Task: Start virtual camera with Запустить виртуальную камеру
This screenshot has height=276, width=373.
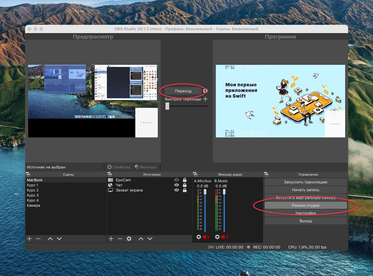Action: click(x=306, y=197)
